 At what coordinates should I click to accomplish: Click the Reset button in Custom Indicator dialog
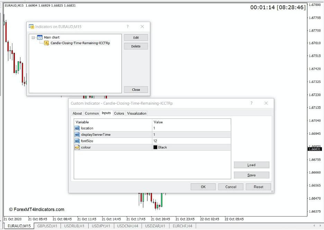point(258,187)
